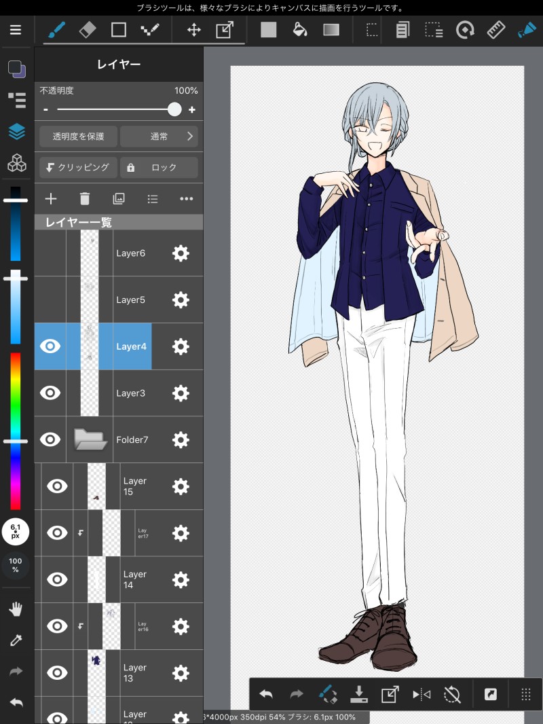
Task: Select the Hand pan tool
Action: tap(16, 609)
